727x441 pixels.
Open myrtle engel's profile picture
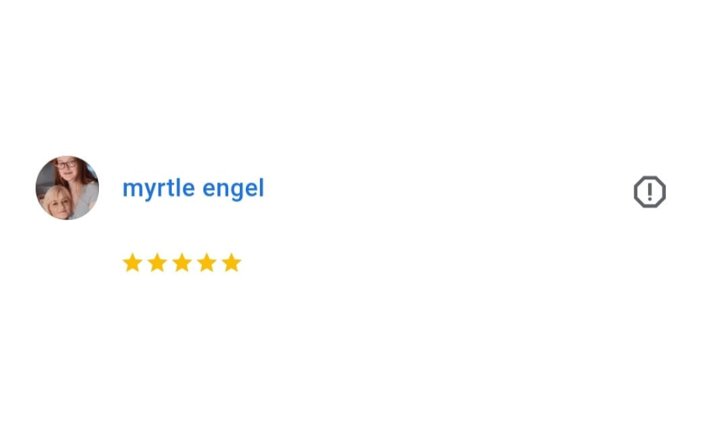pyautogui.click(x=67, y=188)
